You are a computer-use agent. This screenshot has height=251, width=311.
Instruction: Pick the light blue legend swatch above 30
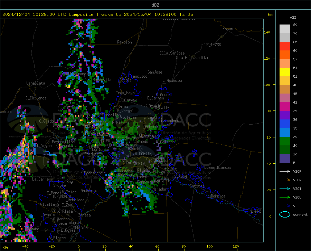coord(285,133)
